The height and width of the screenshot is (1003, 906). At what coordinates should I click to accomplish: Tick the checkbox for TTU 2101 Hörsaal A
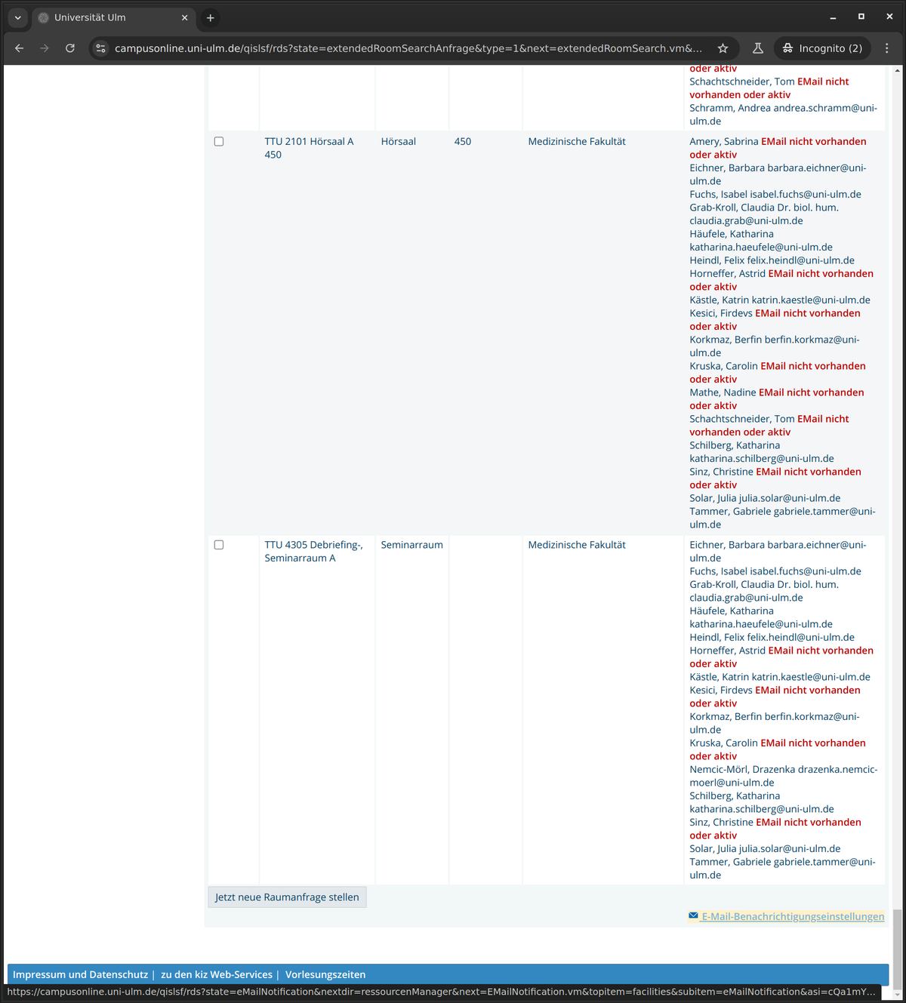tap(219, 142)
